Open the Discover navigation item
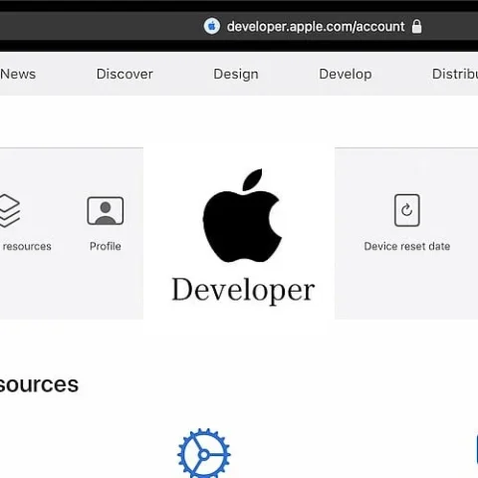The height and width of the screenshot is (478, 478). (x=124, y=74)
